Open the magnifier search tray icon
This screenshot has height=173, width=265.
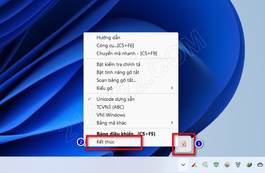(x=205, y=165)
